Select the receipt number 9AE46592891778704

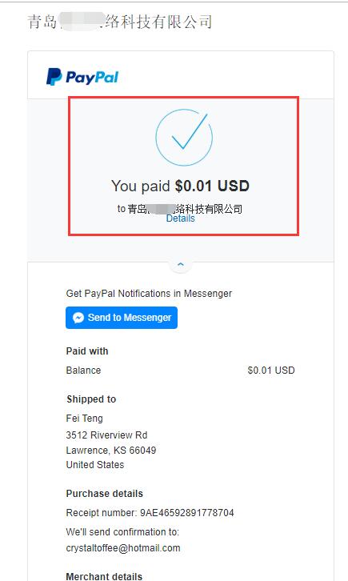[186, 513]
